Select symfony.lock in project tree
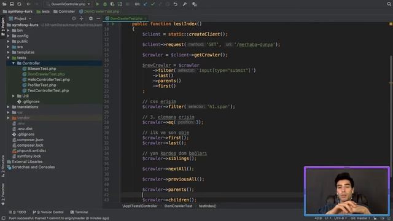The image size is (393, 221). point(26,156)
